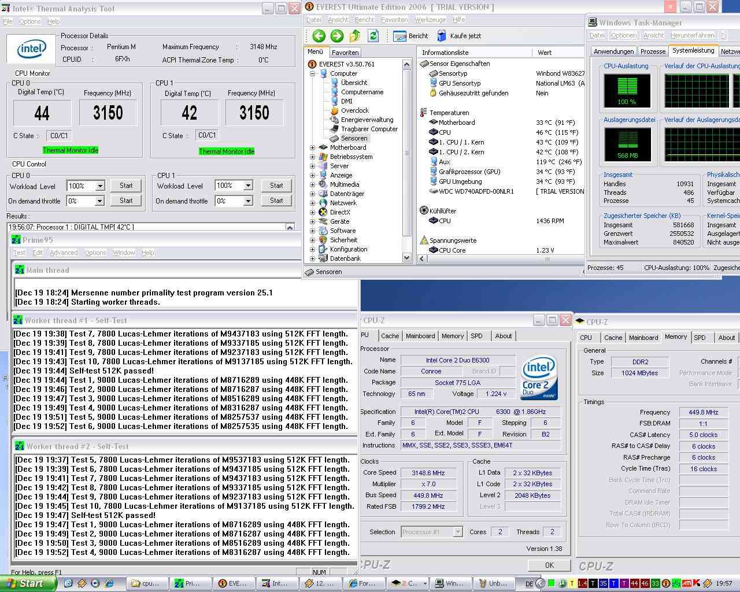
Task: Click Prime95 Main thread window icon
Action: [x=20, y=270]
